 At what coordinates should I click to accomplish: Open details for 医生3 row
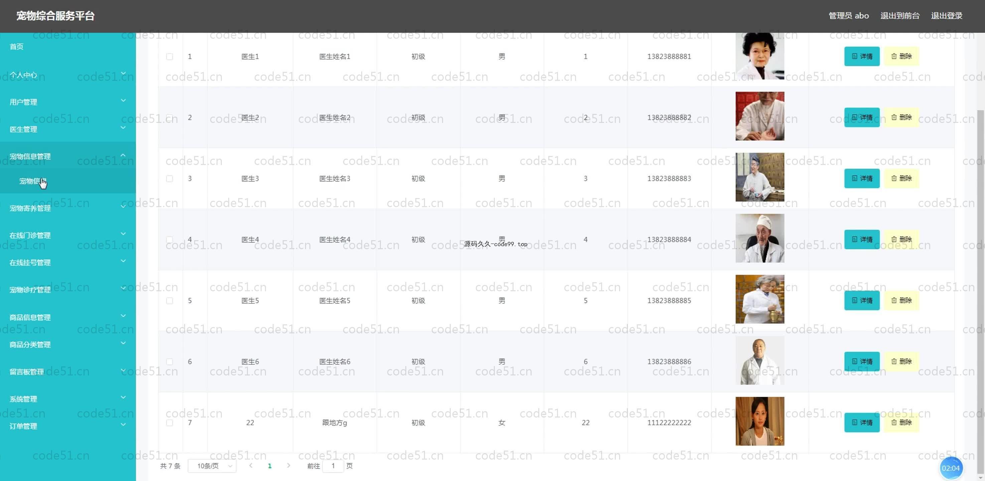click(861, 178)
